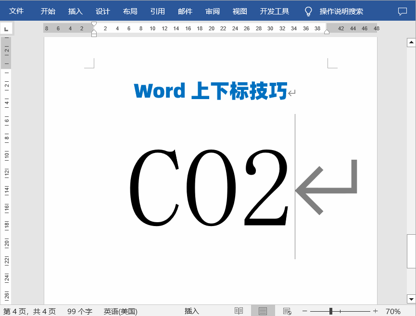
Task: Open the 插入 ribbon tab
Action: tap(75, 10)
